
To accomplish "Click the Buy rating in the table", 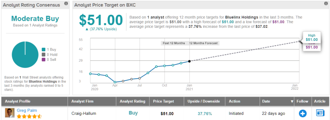I will (x=133, y=113).
